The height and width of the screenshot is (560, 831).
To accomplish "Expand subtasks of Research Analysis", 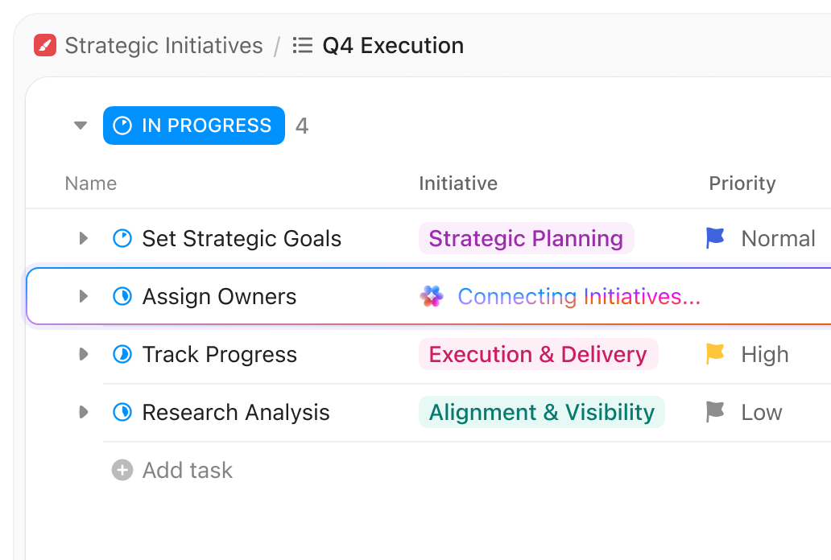I will pyautogui.click(x=83, y=412).
